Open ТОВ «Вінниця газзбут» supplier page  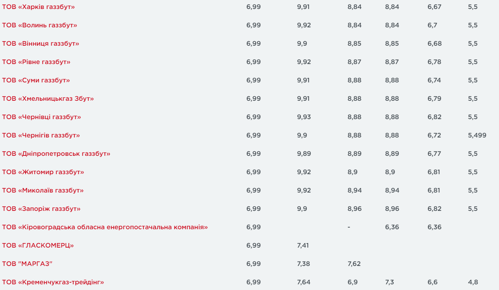click(40, 44)
